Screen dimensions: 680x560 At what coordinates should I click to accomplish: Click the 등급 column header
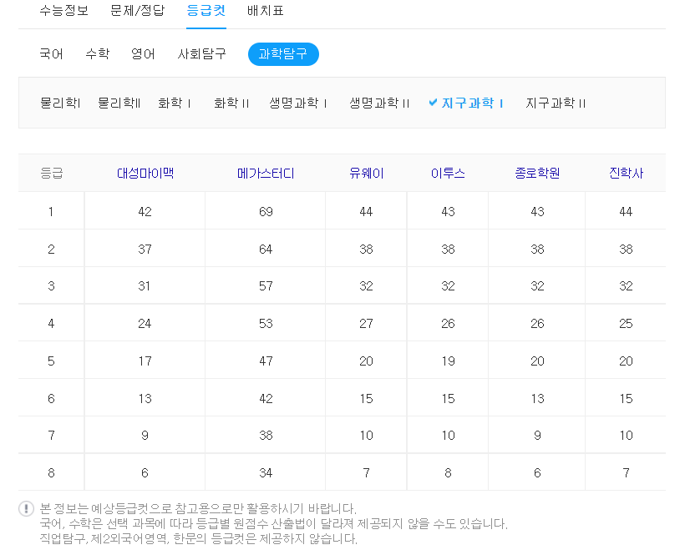pos(51,174)
